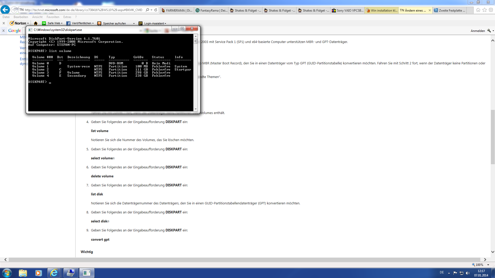Open taskbar Windows Explorer folder icon

tap(23, 273)
